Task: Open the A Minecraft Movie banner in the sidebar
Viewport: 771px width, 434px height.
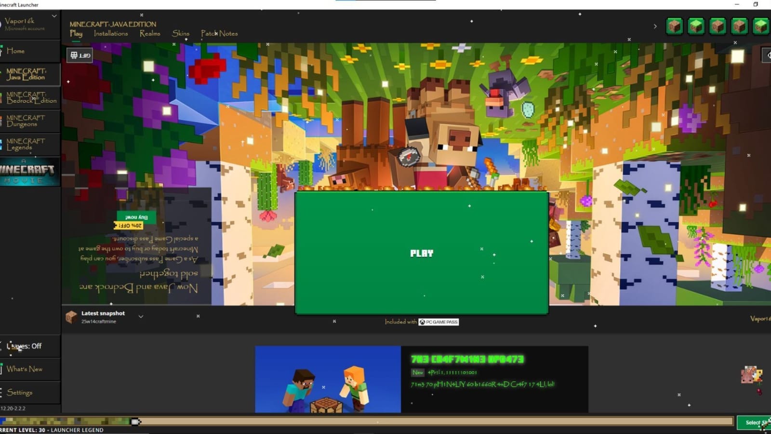Action: (x=30, y=171)
